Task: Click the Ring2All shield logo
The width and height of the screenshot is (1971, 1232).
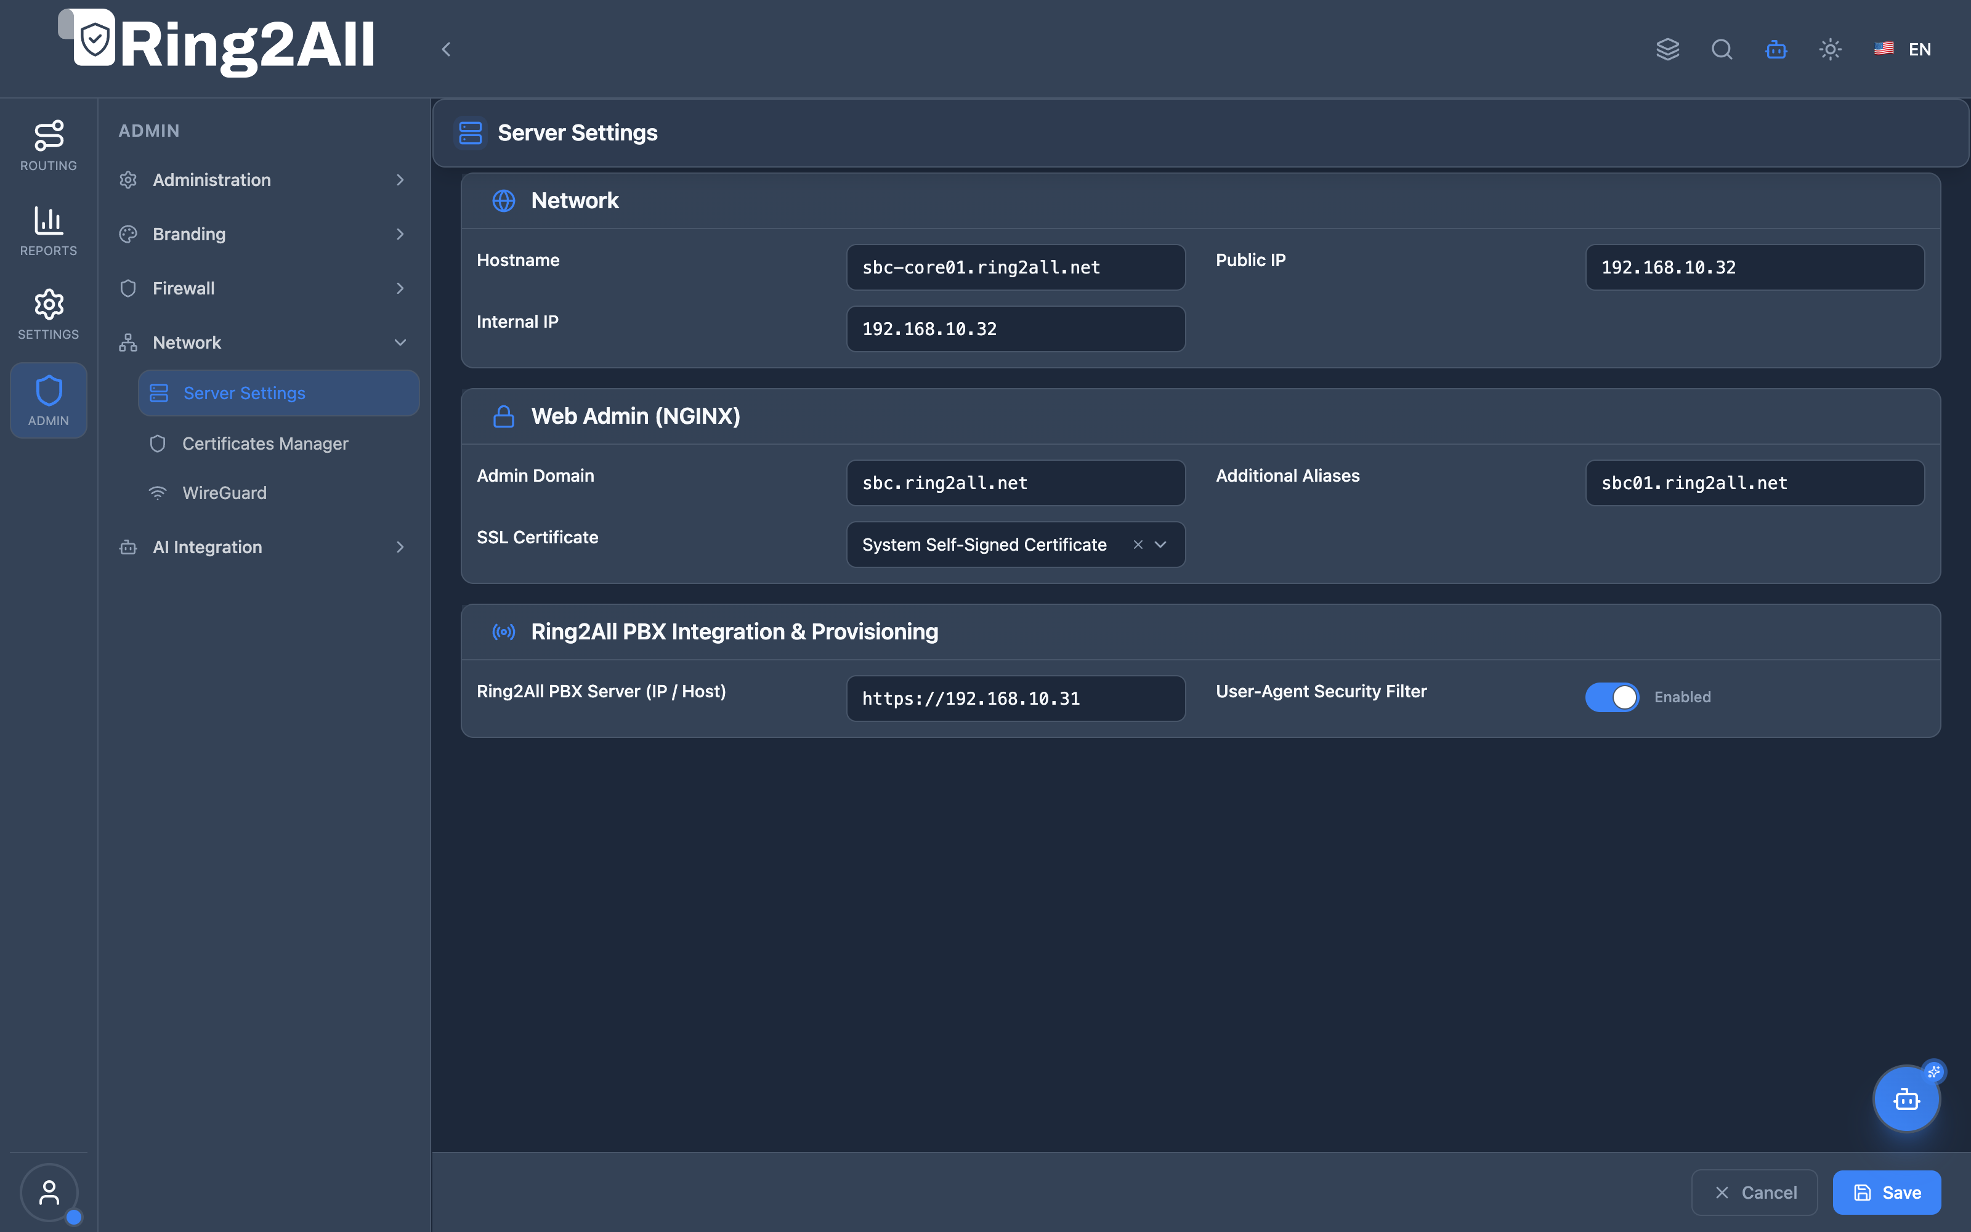Action: (x=94, y=38)
